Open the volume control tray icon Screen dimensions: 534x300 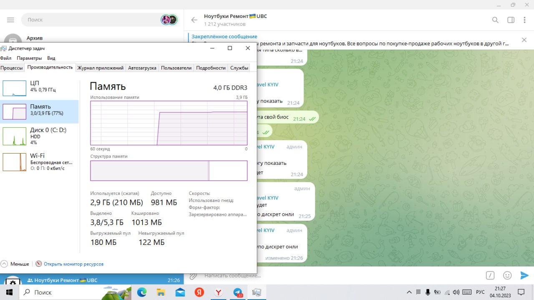pos(456,292)
